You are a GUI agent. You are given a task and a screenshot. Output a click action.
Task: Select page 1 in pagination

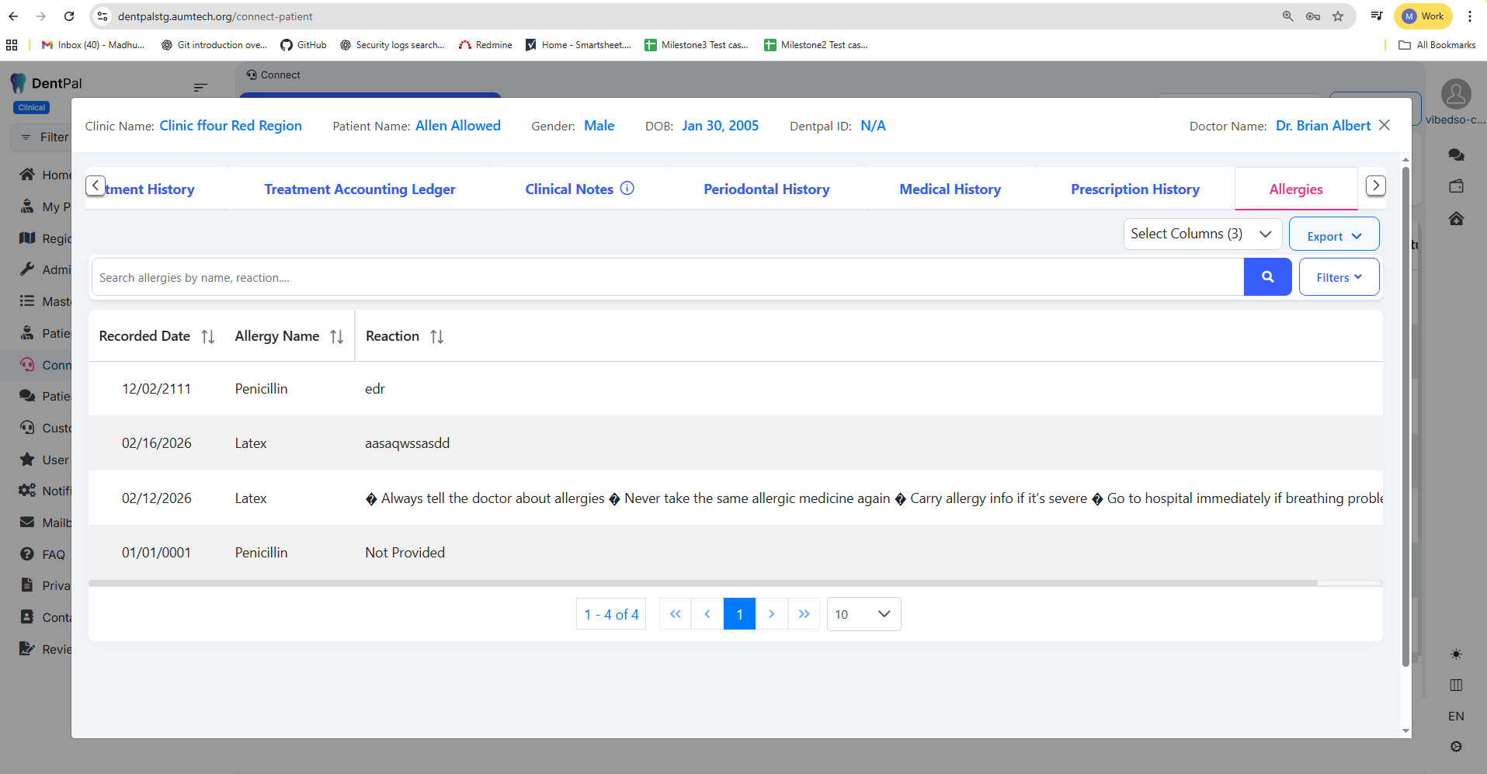(x=739, y=614)
